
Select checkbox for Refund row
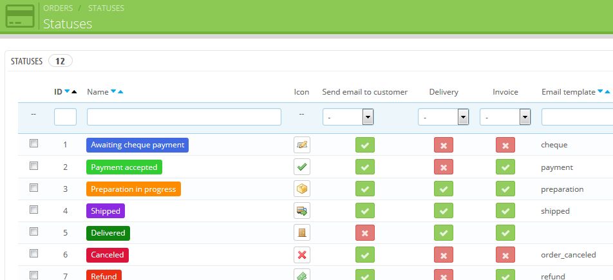point(34,275)
